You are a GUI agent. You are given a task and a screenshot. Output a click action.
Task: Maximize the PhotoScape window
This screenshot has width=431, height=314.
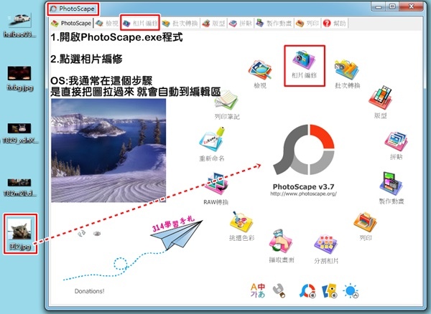point(392,6)
